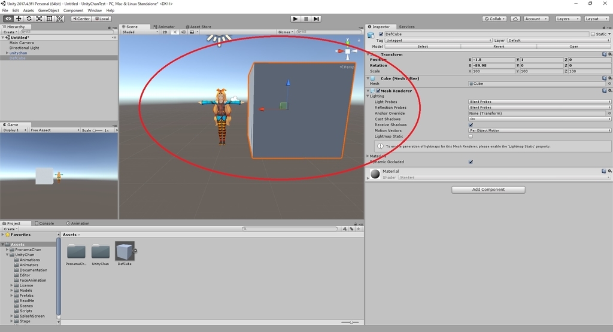This screenshot has height=332, width=613.
Task: Select the DefCube asset thumbnail
Action: coord(125,251)
